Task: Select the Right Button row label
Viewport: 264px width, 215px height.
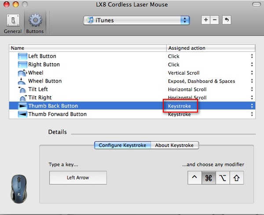Action: click(x=44, y=65)
